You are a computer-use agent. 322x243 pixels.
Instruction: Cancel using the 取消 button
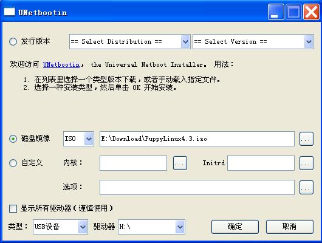tap(290, 227)
